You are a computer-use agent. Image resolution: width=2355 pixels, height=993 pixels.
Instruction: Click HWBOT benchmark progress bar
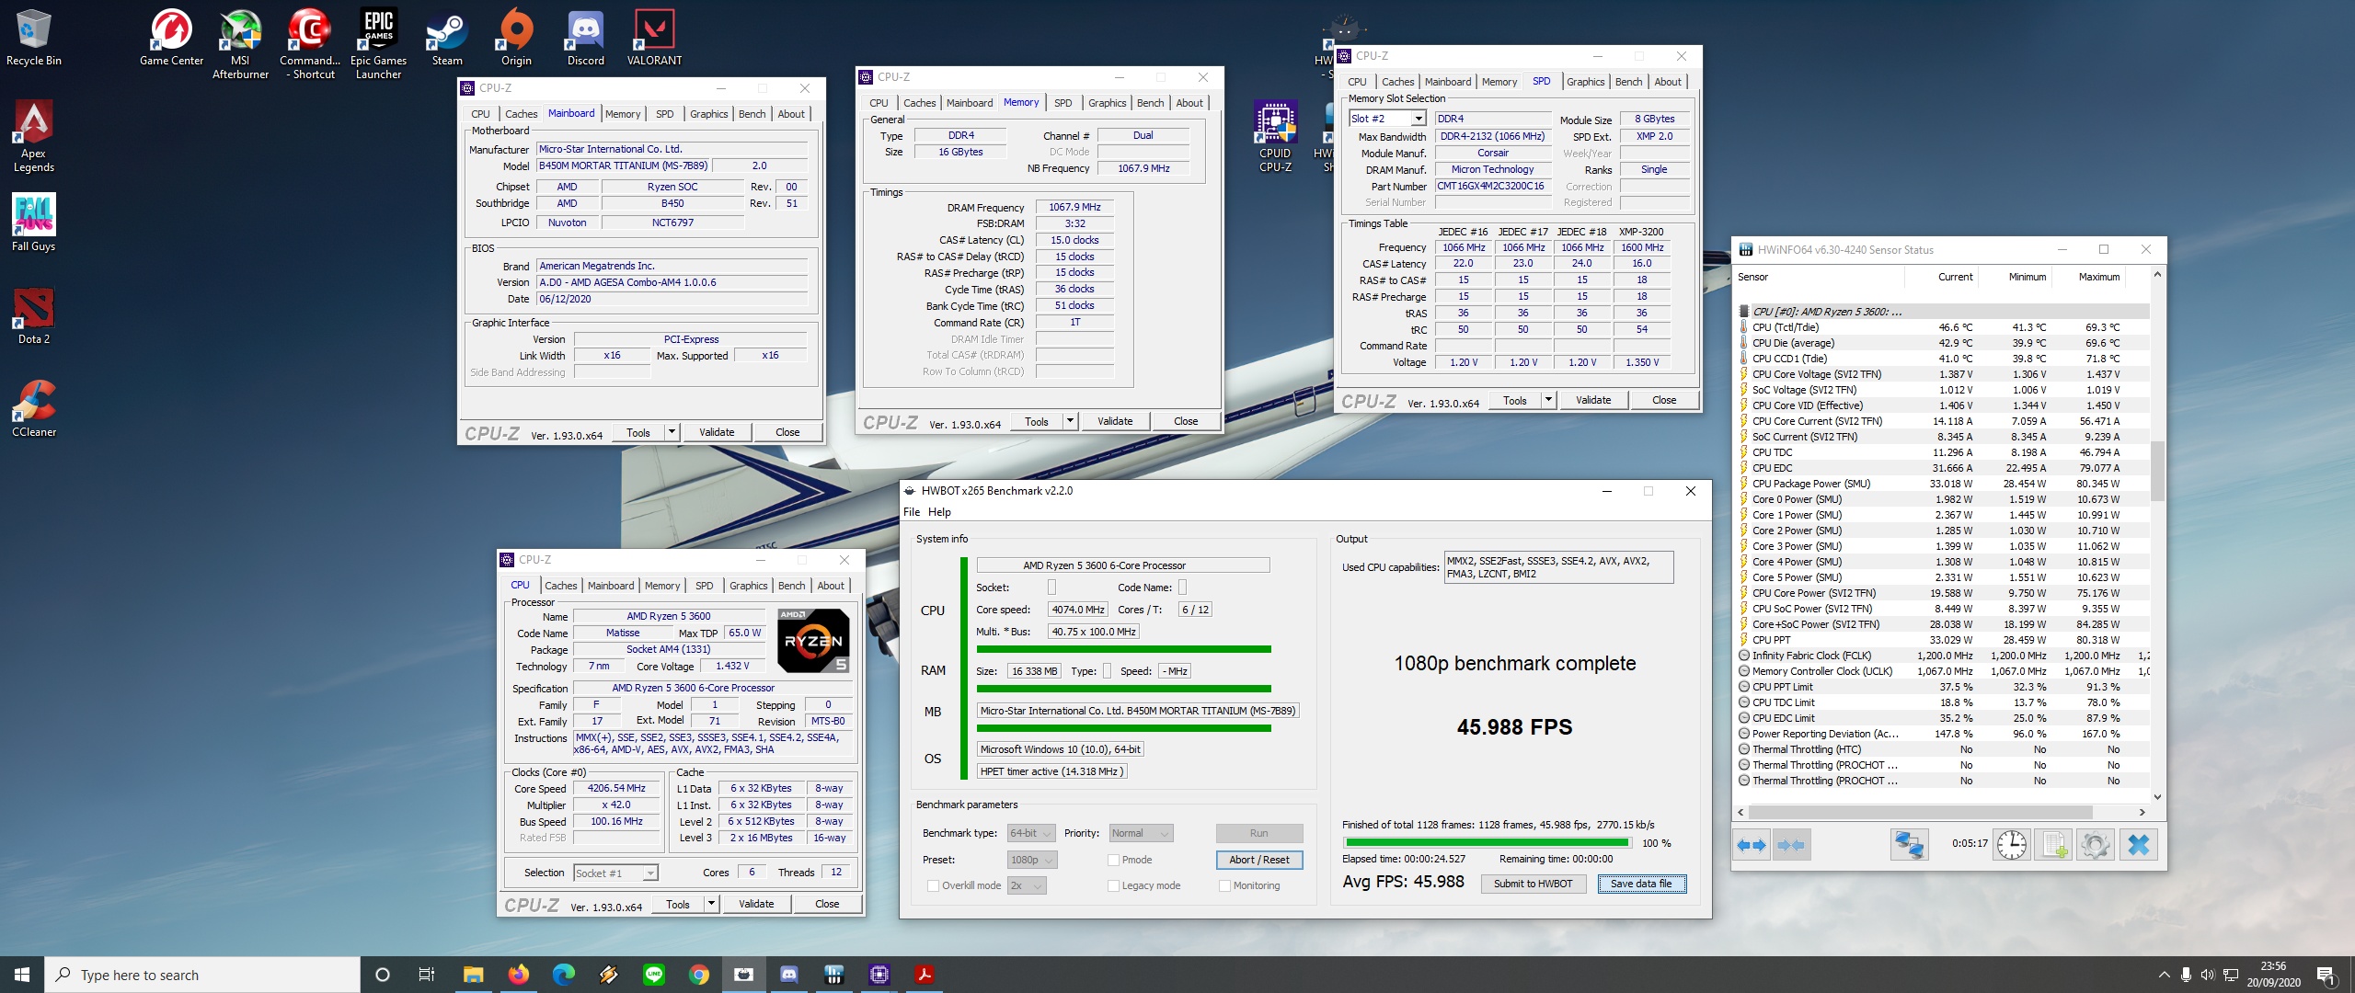1487,842
